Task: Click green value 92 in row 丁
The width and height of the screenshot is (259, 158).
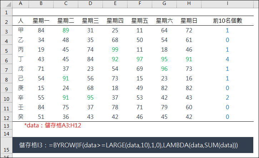Action: (x=115, y=59)
